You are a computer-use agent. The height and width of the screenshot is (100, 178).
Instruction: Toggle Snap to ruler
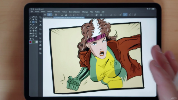click(121, 15)
